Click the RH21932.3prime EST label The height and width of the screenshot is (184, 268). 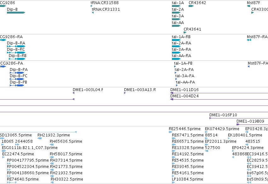click(54, 135)
